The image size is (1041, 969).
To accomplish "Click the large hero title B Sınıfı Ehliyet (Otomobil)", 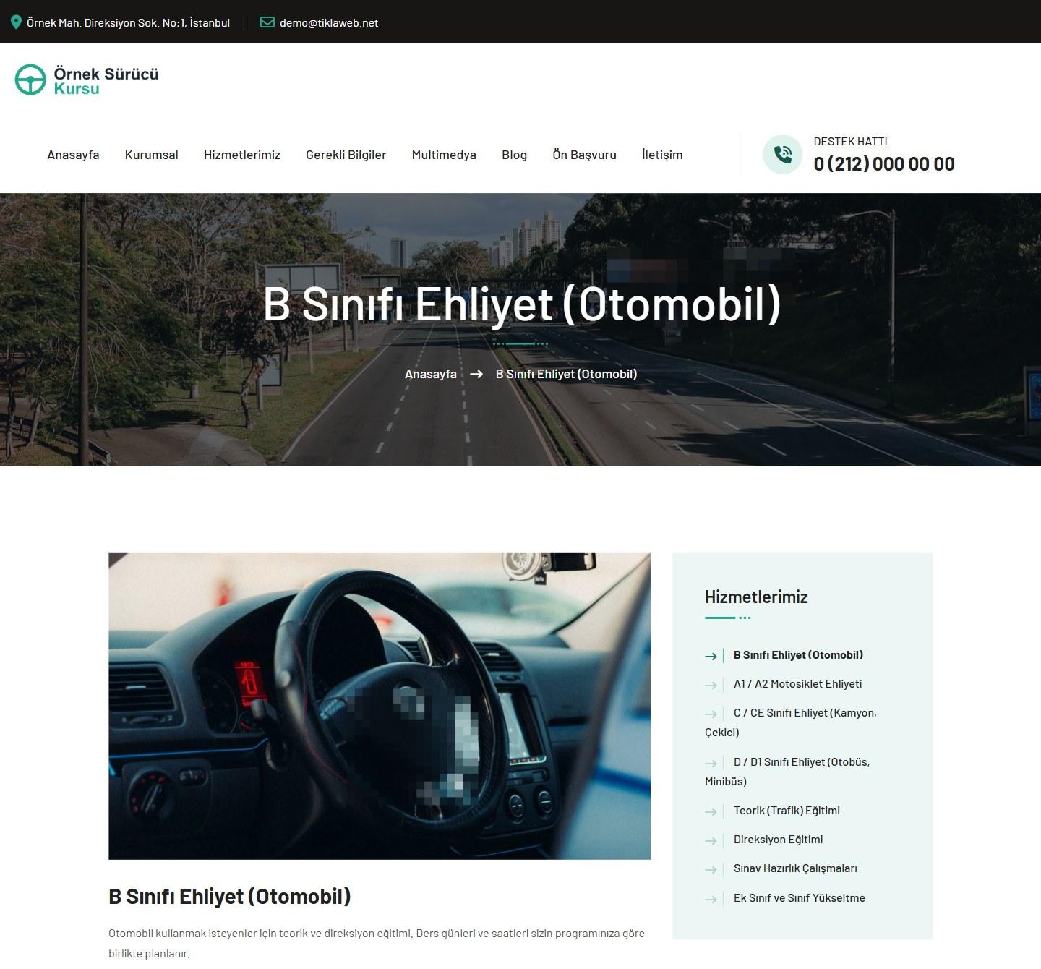I will coord(522,304).
